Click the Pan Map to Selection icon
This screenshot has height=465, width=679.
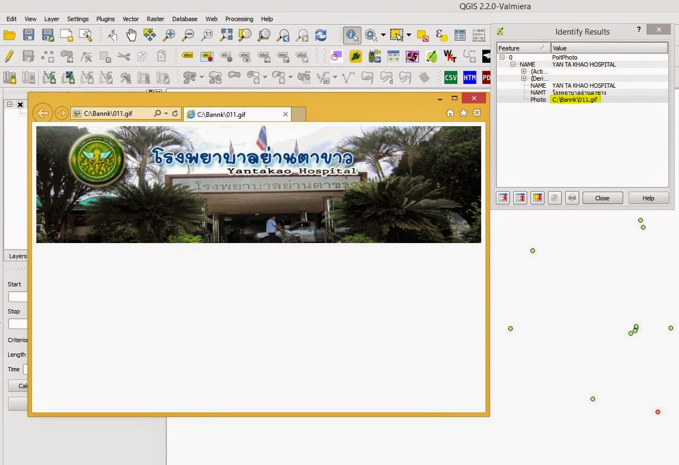tap(150, 36)
